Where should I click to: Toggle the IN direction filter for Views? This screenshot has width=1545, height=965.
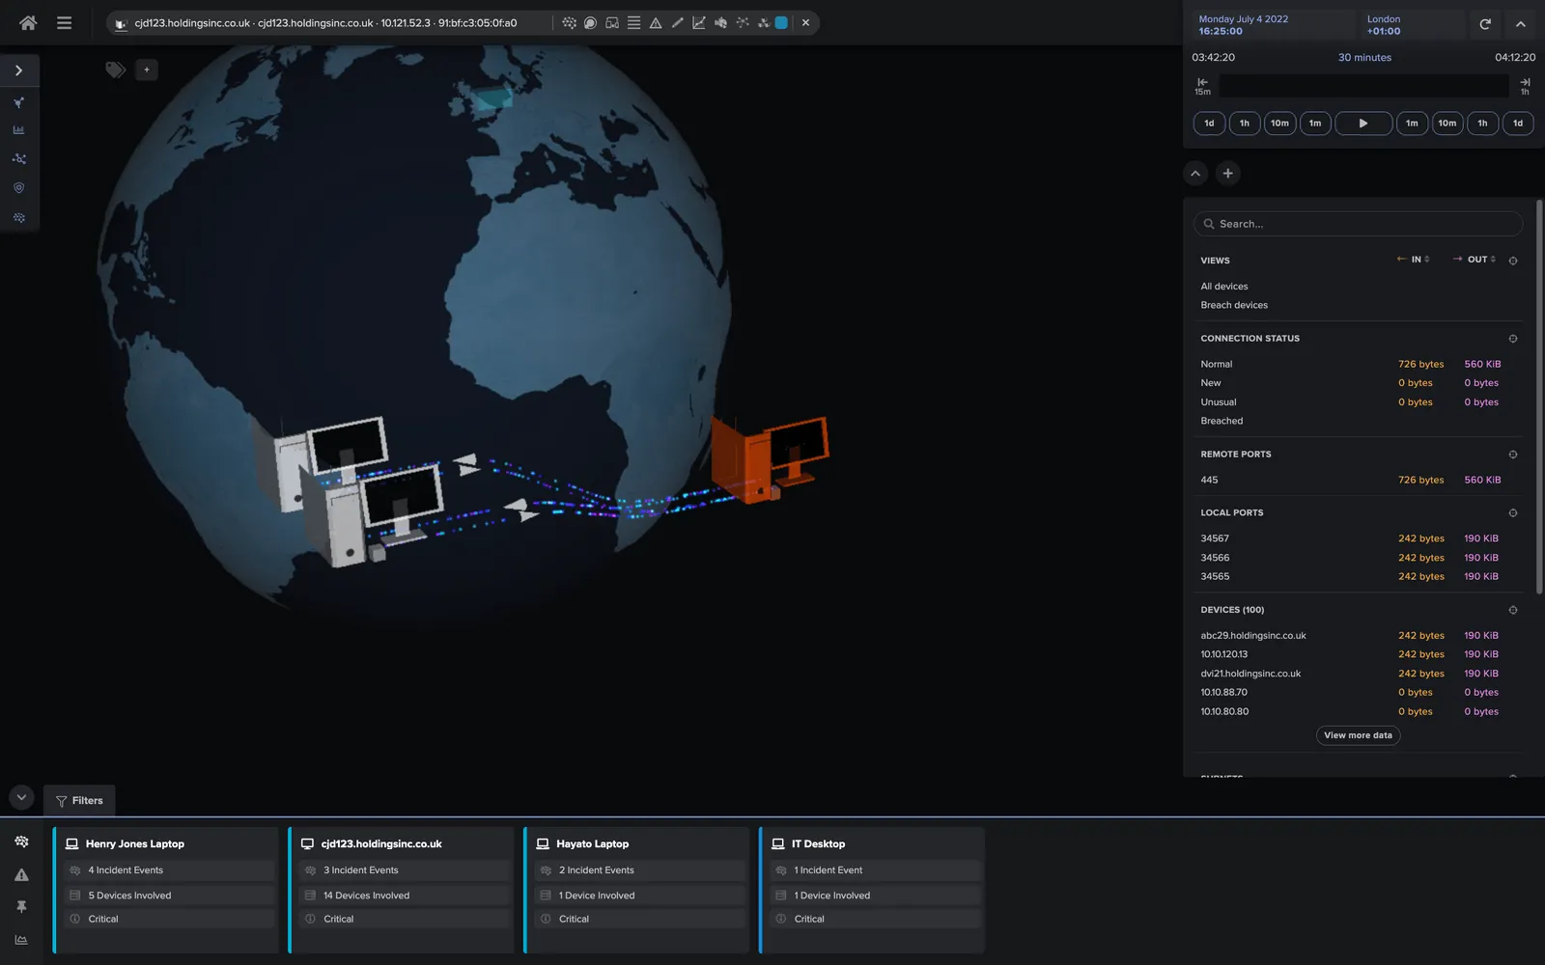click(1412, 259)
